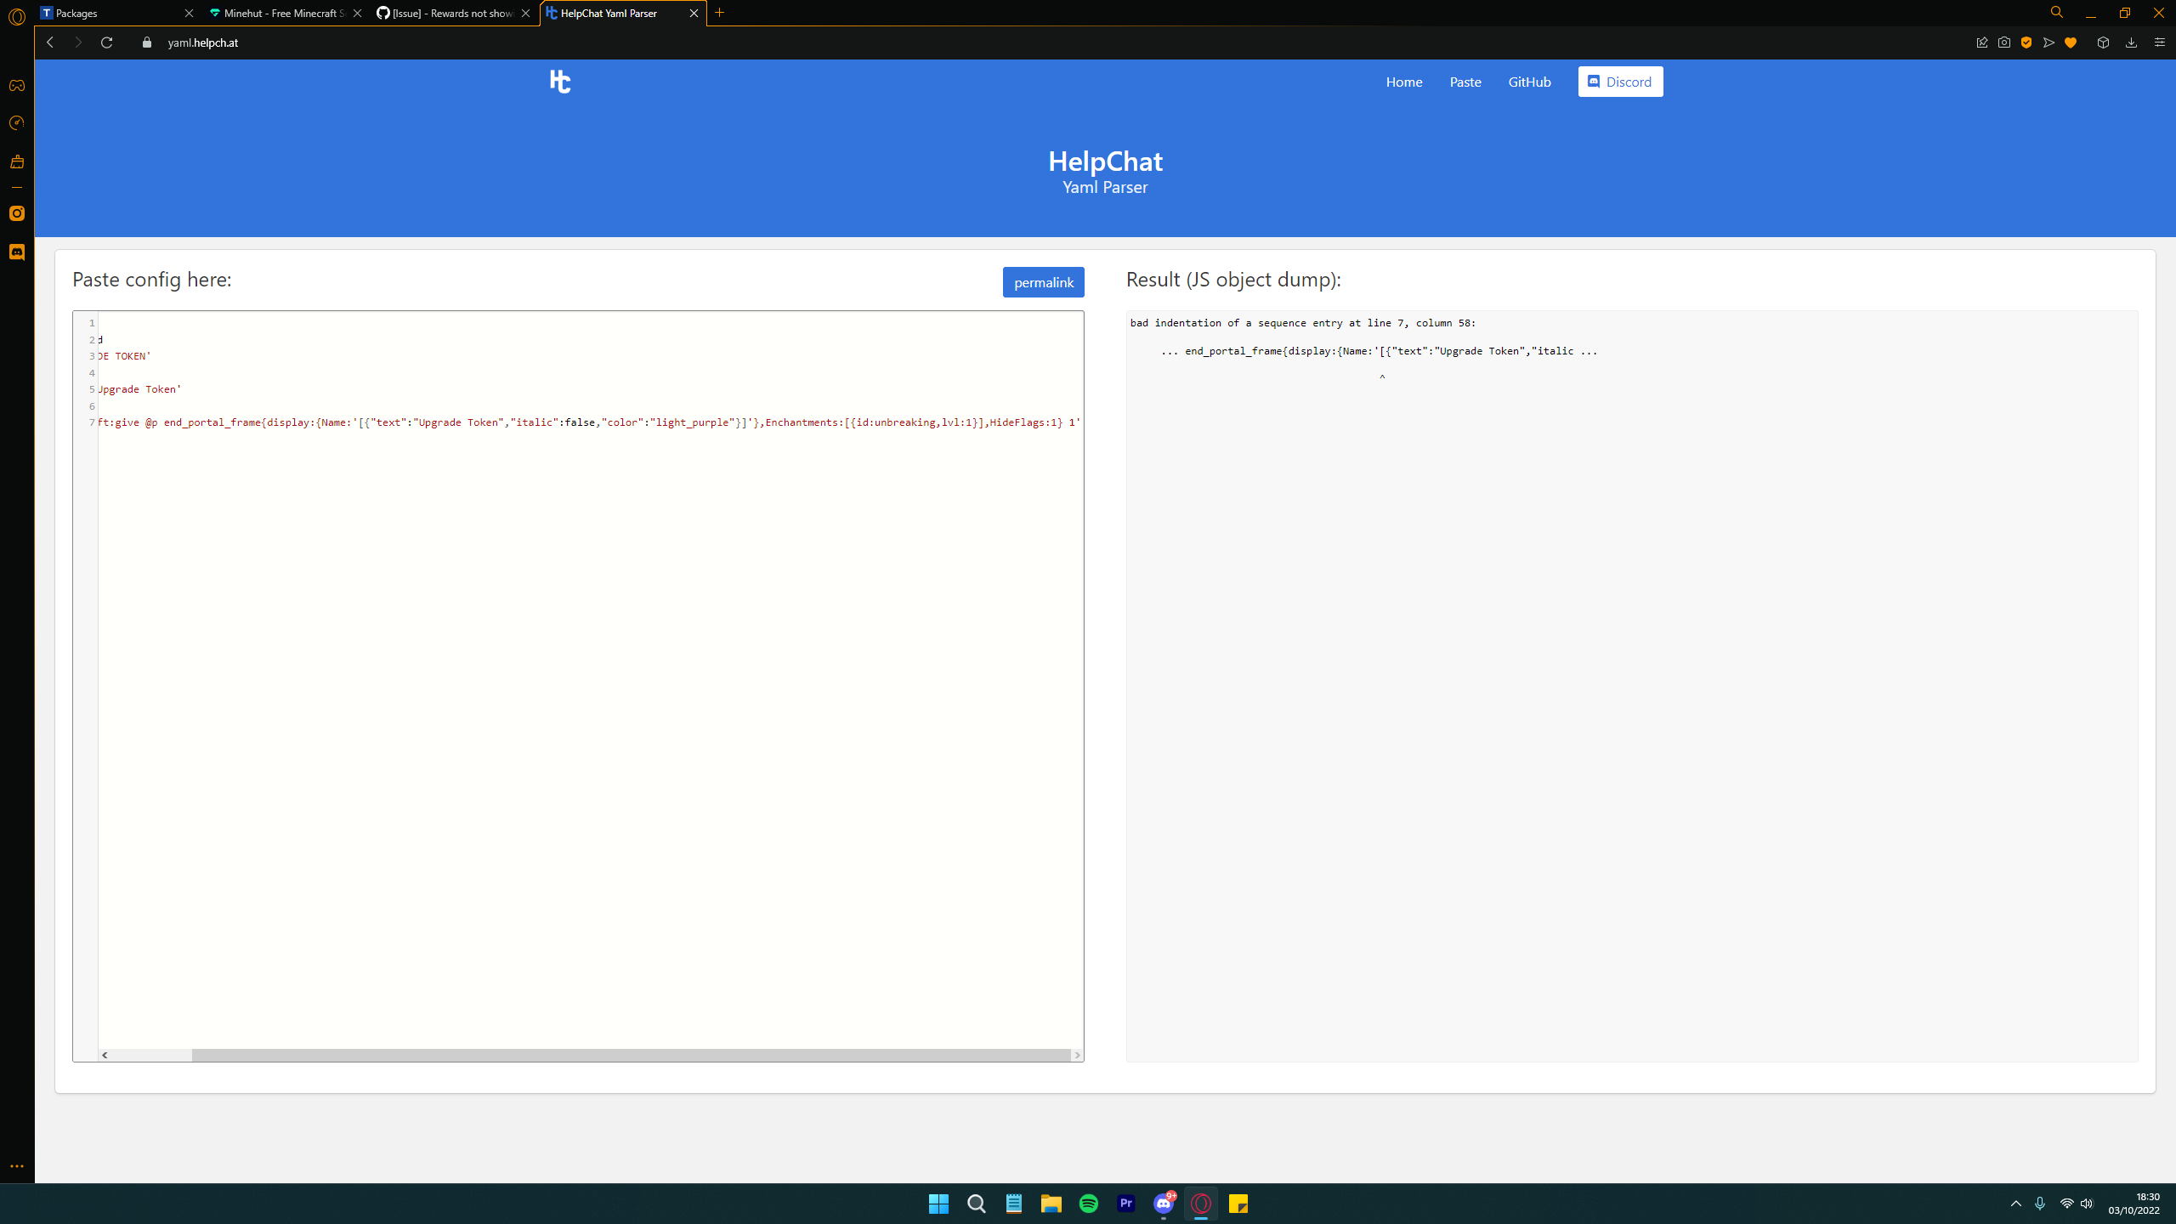
Task: Click the HelpChat logo icon
Action: point(560,82)
